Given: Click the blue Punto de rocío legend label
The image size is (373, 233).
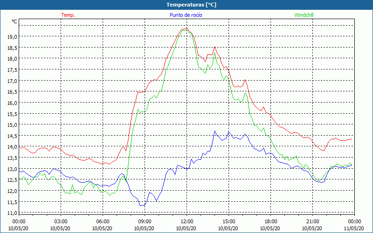Looking at the screenshot, I should pos(186,15).
